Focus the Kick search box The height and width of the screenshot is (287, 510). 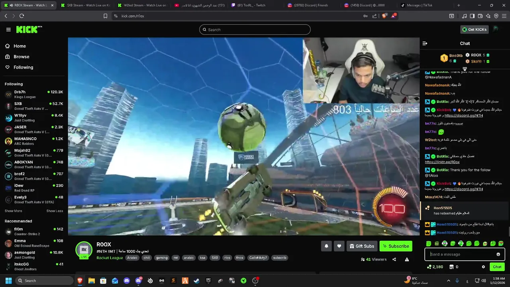coord(255,29)
